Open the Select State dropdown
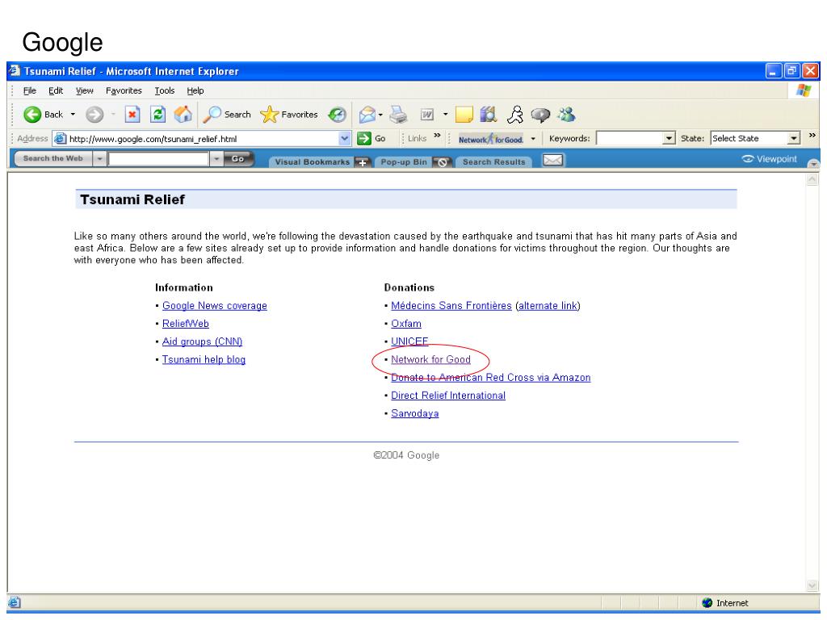This screenshot has width=827, height=620. coord(794,139)
